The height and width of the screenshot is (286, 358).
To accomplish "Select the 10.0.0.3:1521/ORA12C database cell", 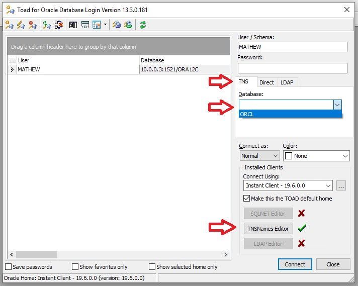I will [x=185, y=69].
